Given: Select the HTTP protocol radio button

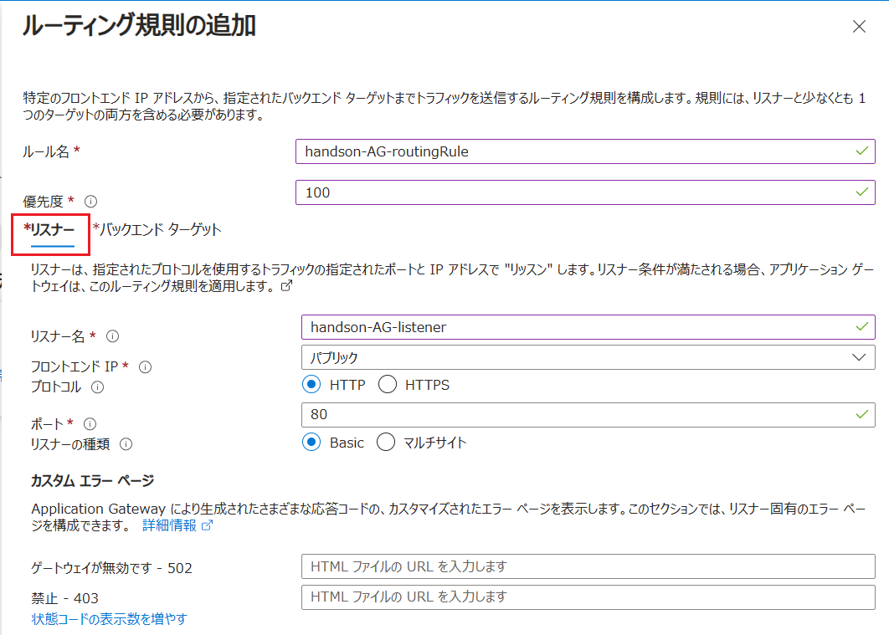Looking at the screenshot, I should 311,385.
